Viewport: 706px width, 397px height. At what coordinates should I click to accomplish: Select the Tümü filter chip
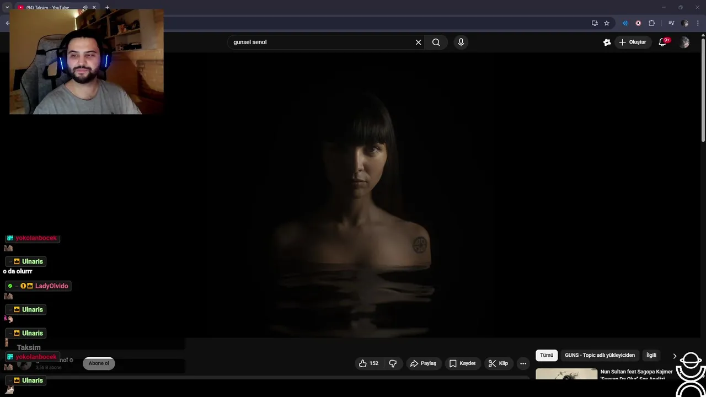tap(547, 355)
